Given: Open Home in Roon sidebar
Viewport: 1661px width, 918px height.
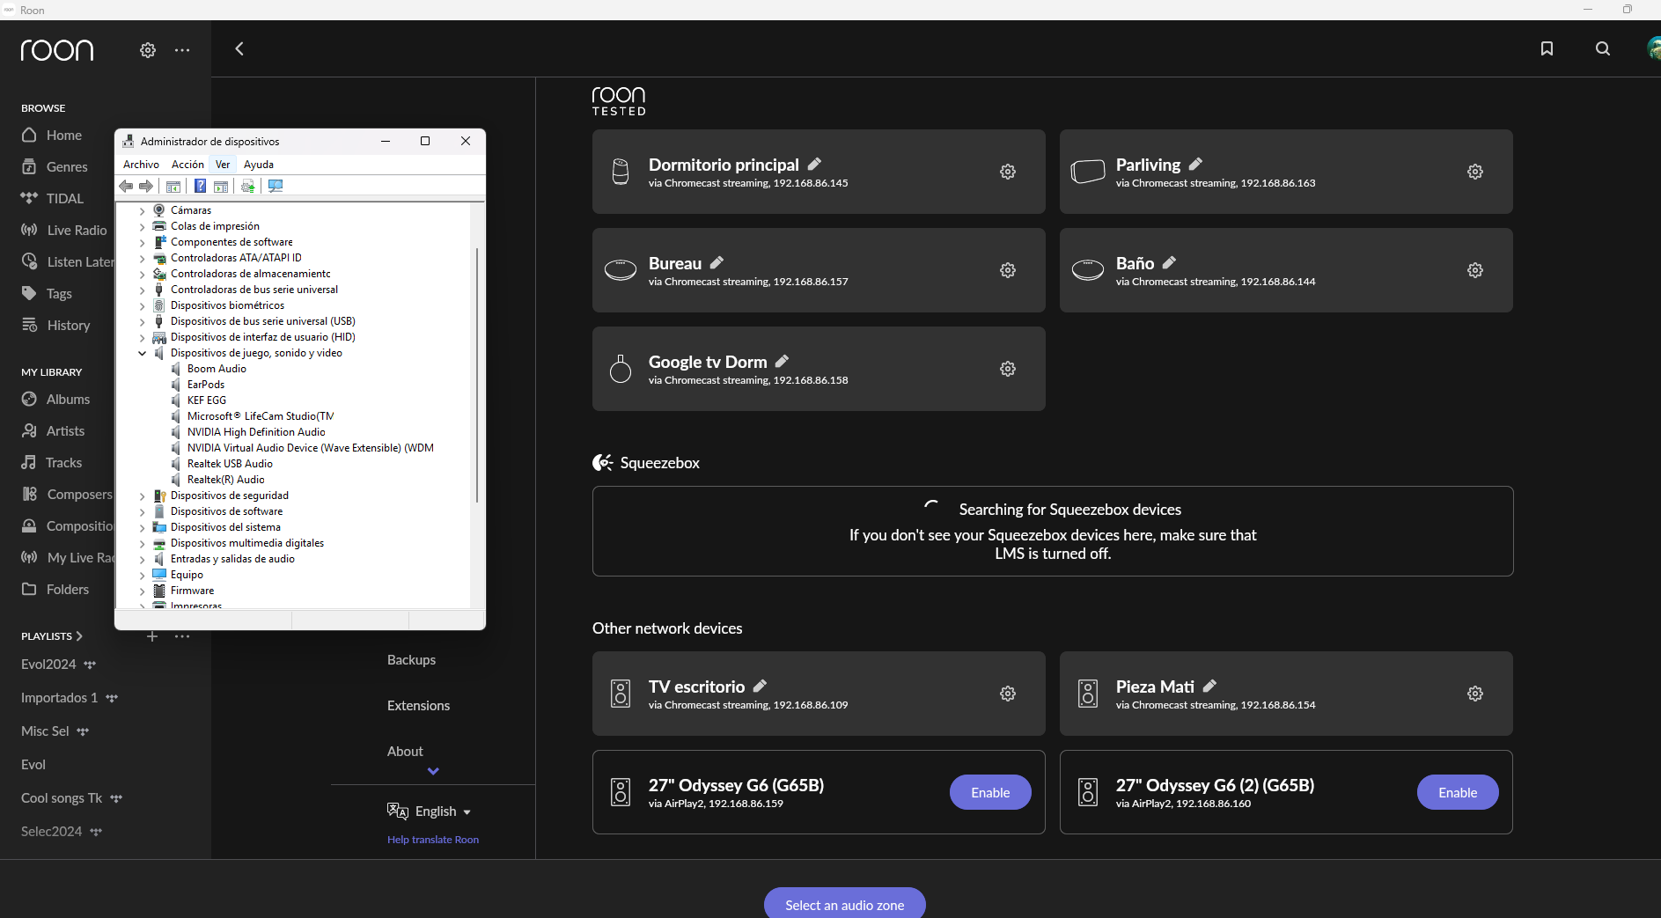Looking at the screenshot, I should point(64,135).
